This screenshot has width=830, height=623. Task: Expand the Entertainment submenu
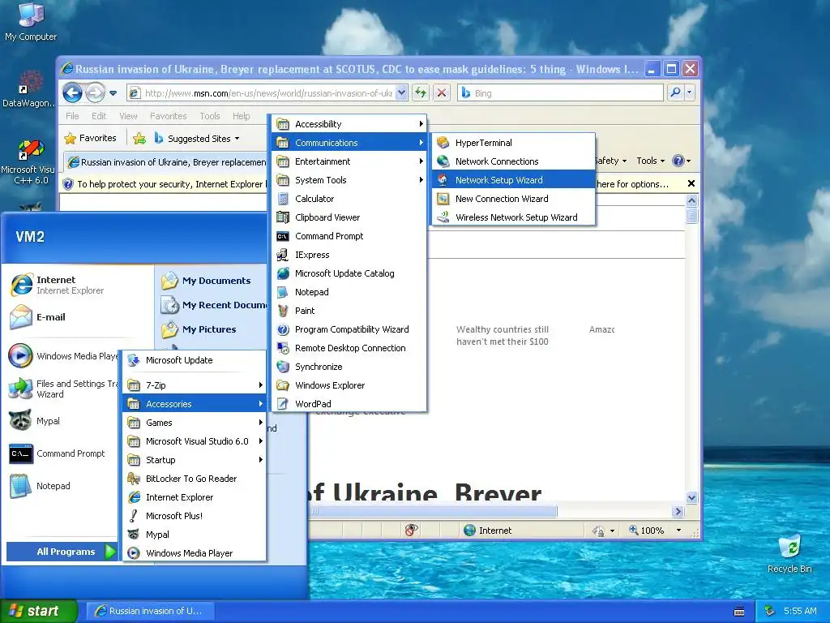pos(349,161)
